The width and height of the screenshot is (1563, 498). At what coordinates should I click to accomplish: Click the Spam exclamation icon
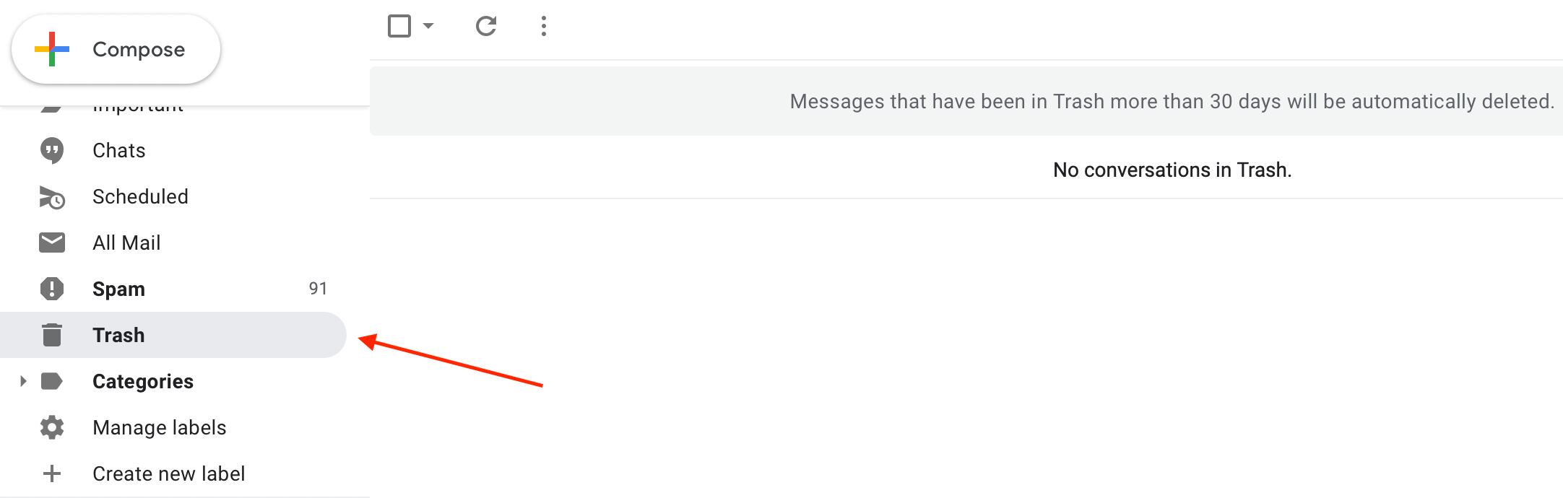52,289
